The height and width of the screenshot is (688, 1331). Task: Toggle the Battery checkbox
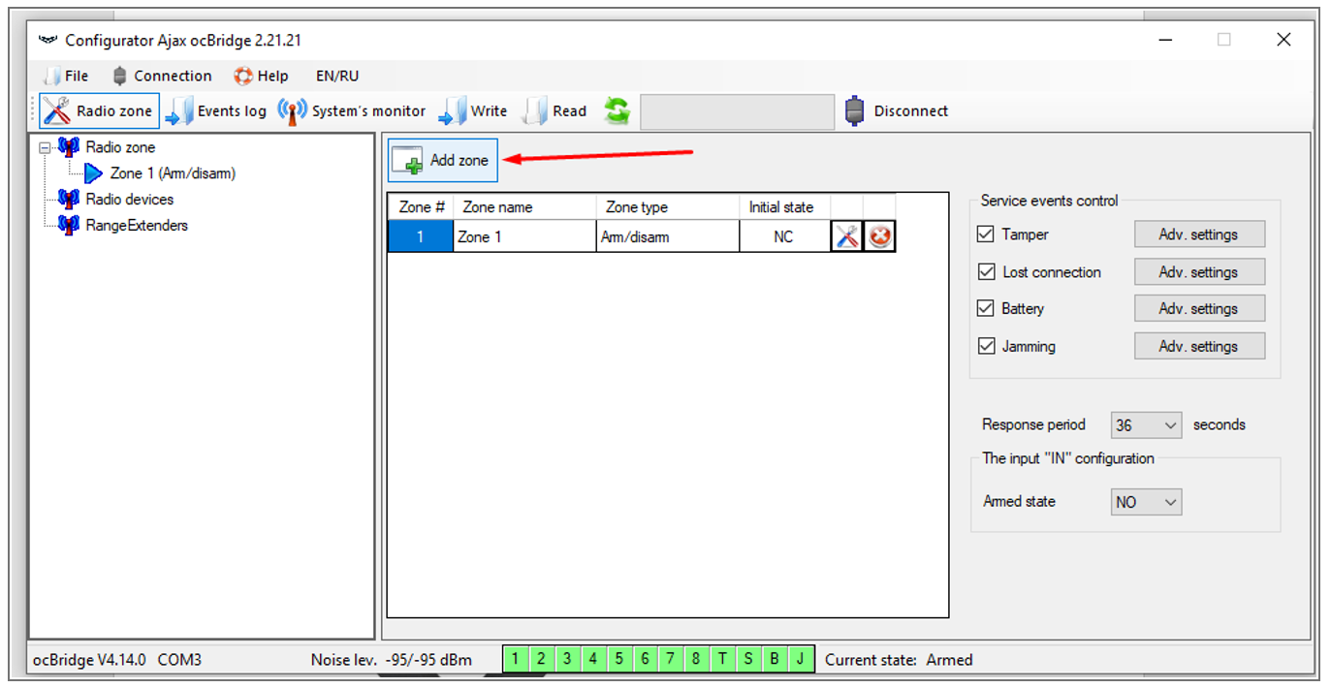click(987, 308)
